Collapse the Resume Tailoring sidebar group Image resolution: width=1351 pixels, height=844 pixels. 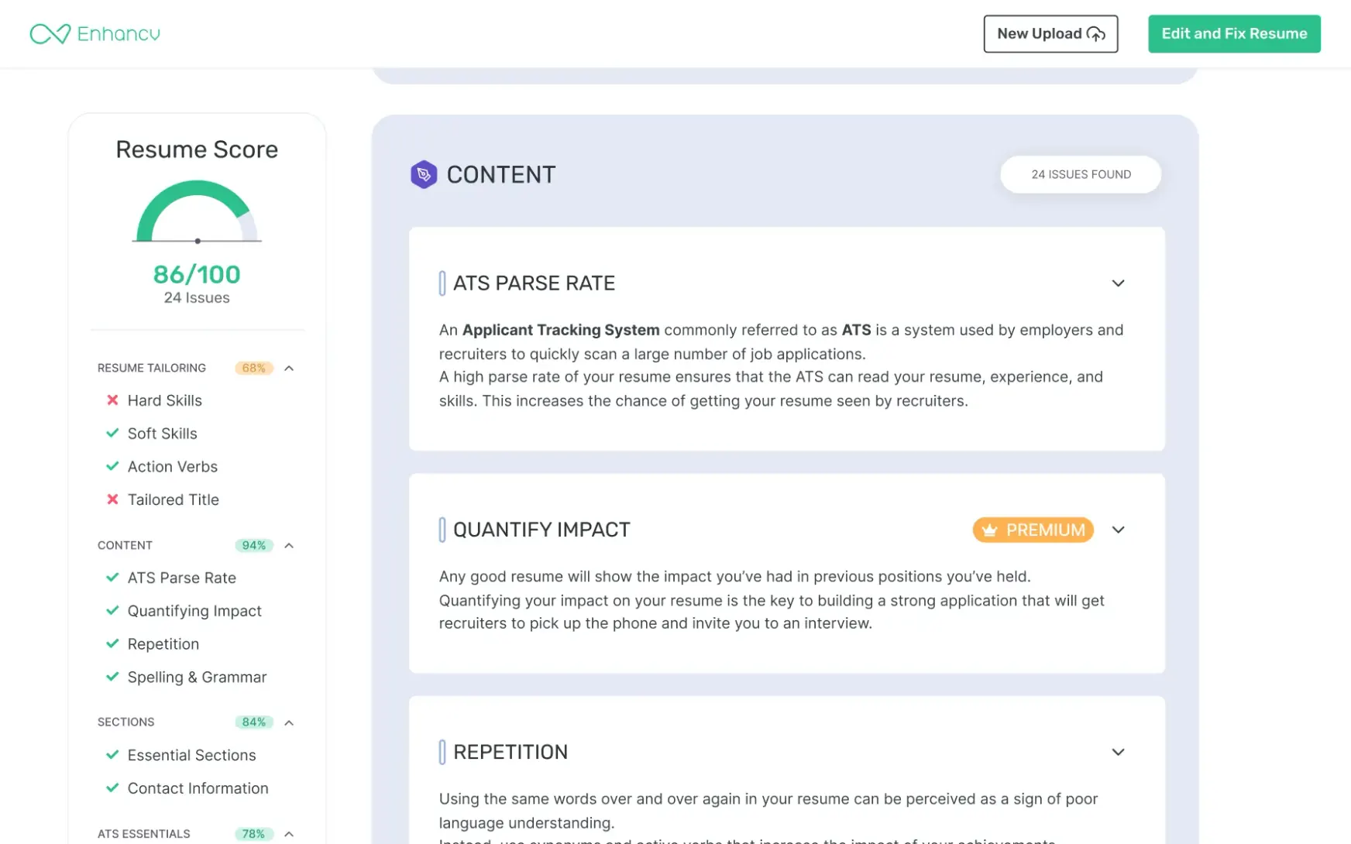tap(289, 369)
